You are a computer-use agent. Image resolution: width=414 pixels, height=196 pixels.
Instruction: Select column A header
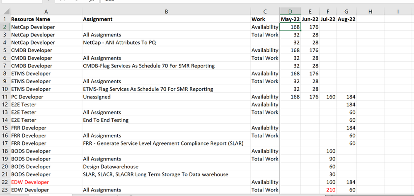pos(46,11)
